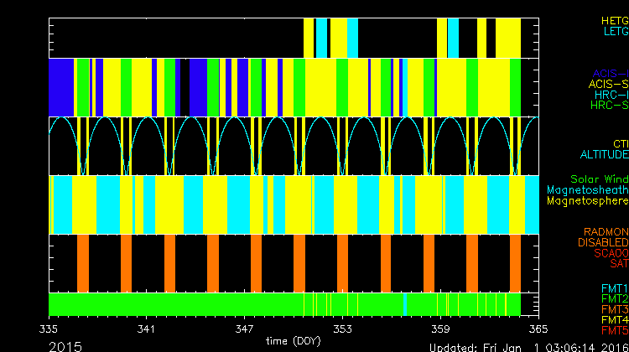Screen dimensions: 629x352
Task: Click the 'Updated' timestamp text
Action: (527, 346)
